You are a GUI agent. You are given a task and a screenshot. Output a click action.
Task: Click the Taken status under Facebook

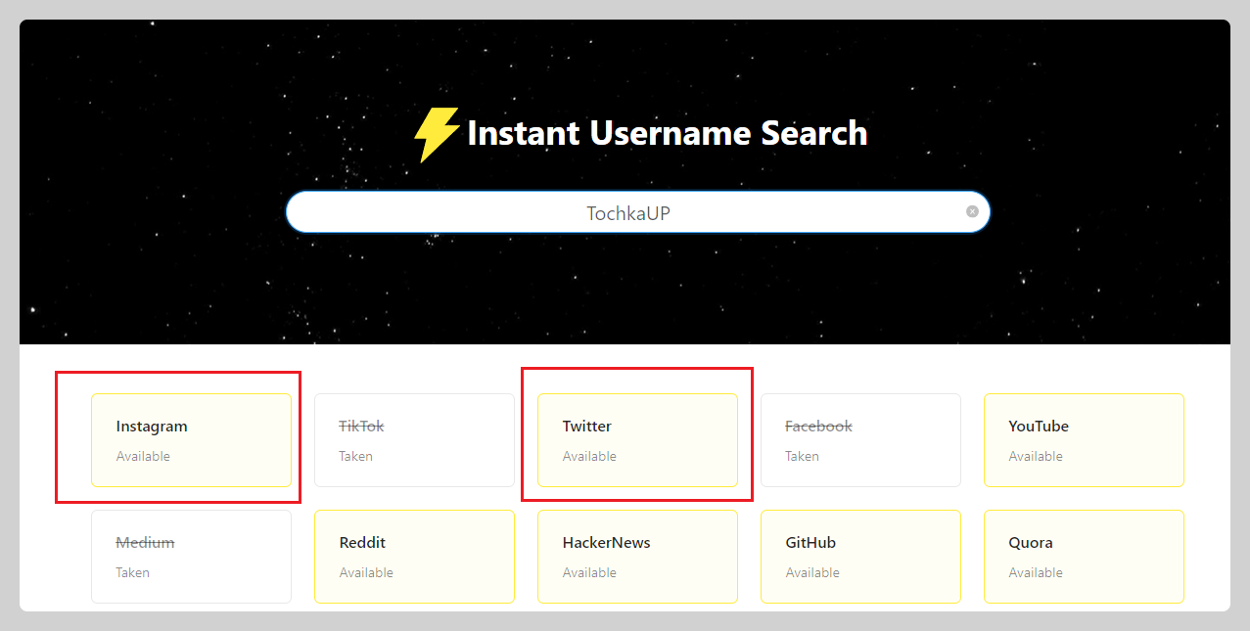802,457
